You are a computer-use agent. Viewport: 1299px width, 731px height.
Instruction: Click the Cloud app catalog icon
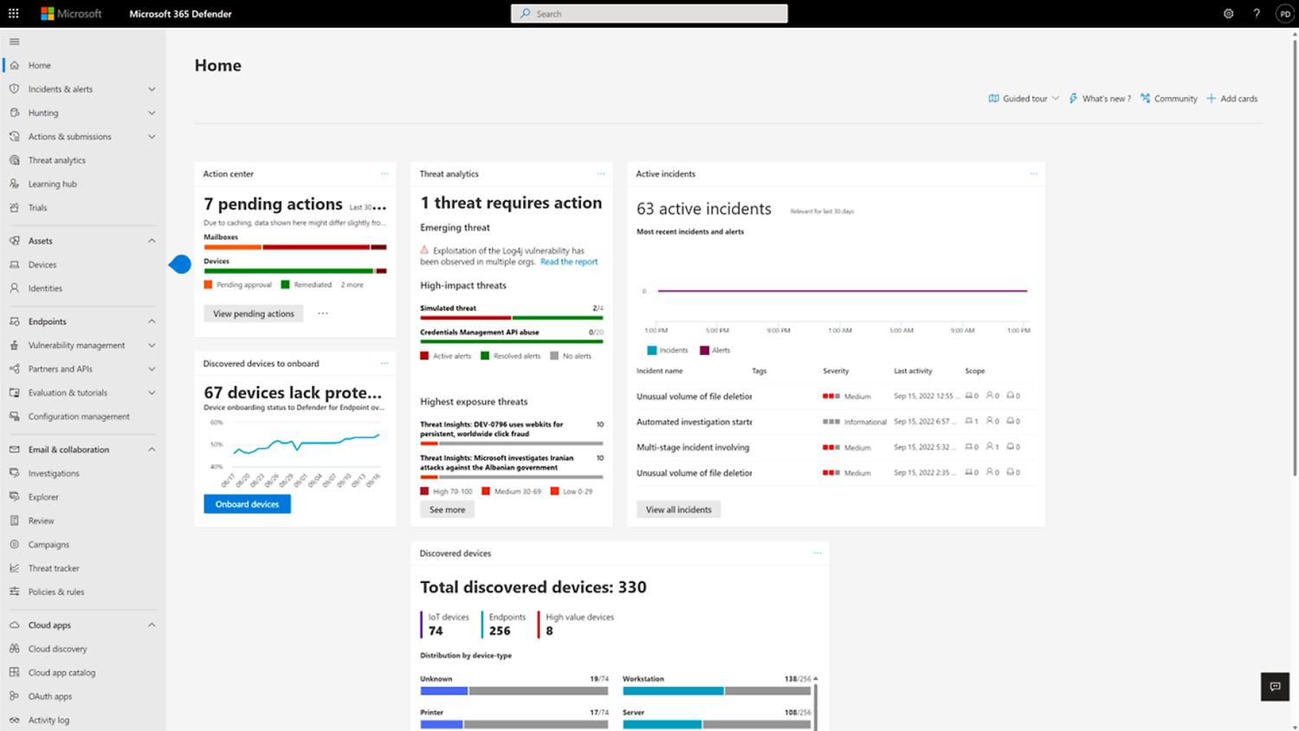(14, 672)
